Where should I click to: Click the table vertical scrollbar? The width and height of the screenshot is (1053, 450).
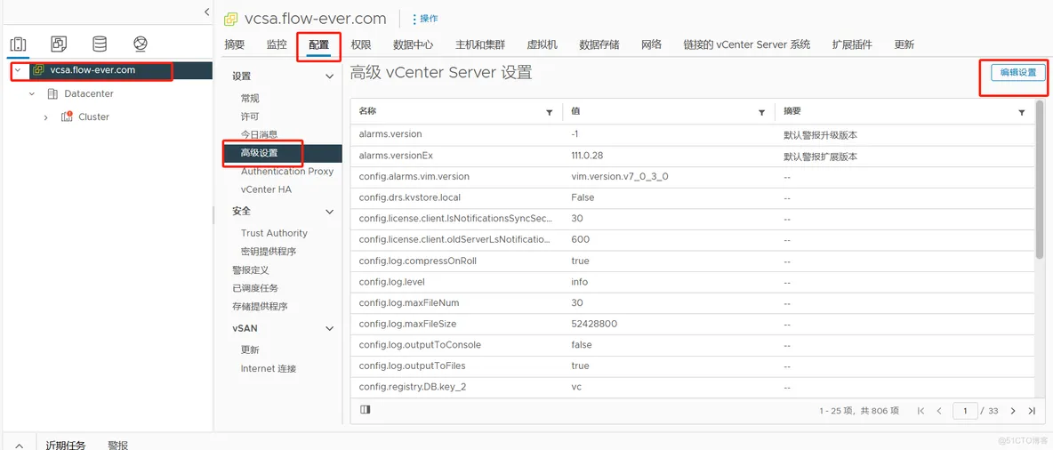coord(1040,178)
